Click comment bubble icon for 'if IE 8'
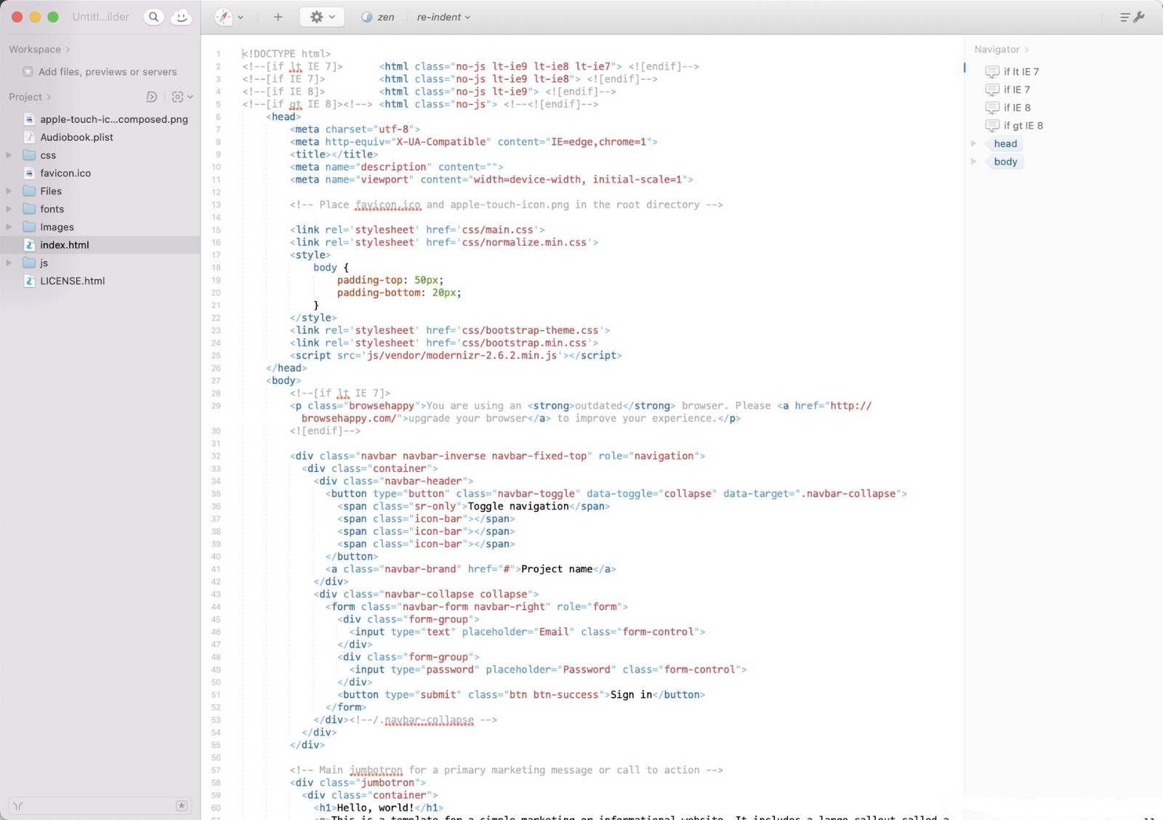Image resolution: width=1163 pixels, height=820 pixels. click(x=992, y=108)
